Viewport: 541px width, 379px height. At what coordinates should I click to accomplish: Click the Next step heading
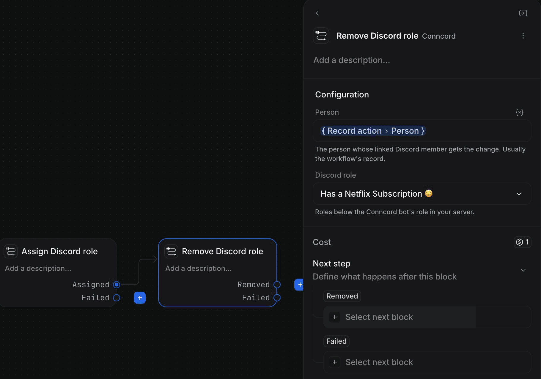(x=331, y=263)
